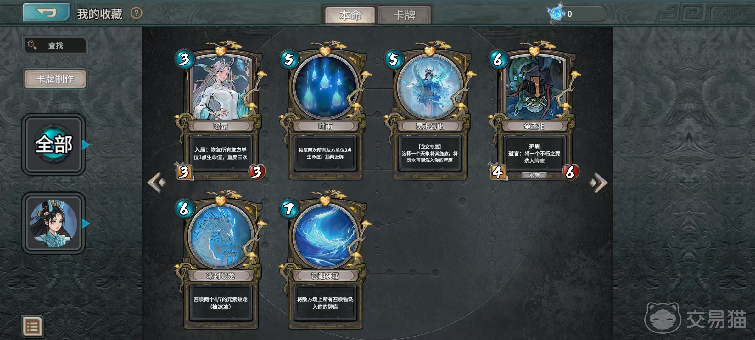Open the 时雨 spell card

tap(325, 111)
